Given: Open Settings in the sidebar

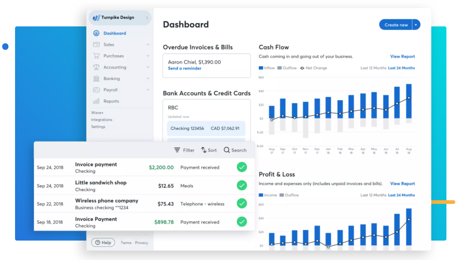Looking at the screenshot, I should 98,127.
